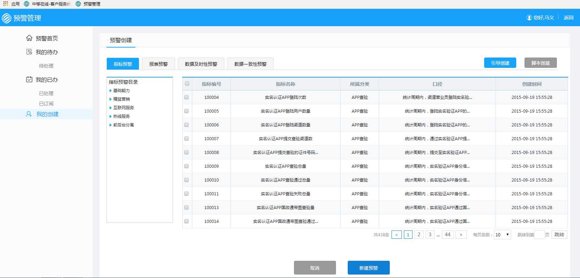This screenshot has width=580, height=278.
Task: Click the calendar-check icon for 我的已办
Action: coord(29,79)
